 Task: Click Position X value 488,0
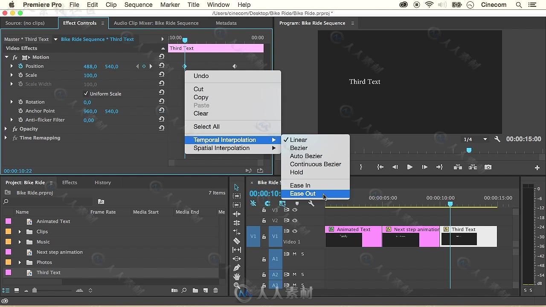[90, 67]
